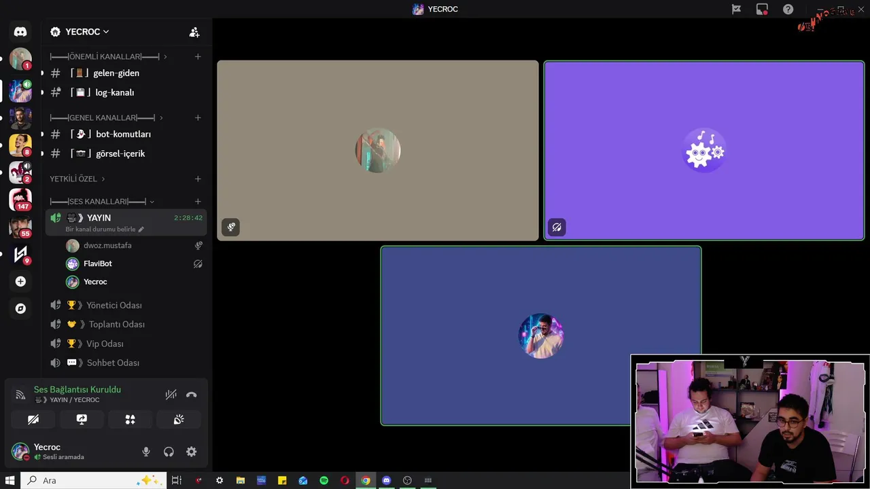The height and width of the screenshot is (489, 870).
Task: Add channel to SES KANALLARI with plus
Action: (x=198, y=201)
